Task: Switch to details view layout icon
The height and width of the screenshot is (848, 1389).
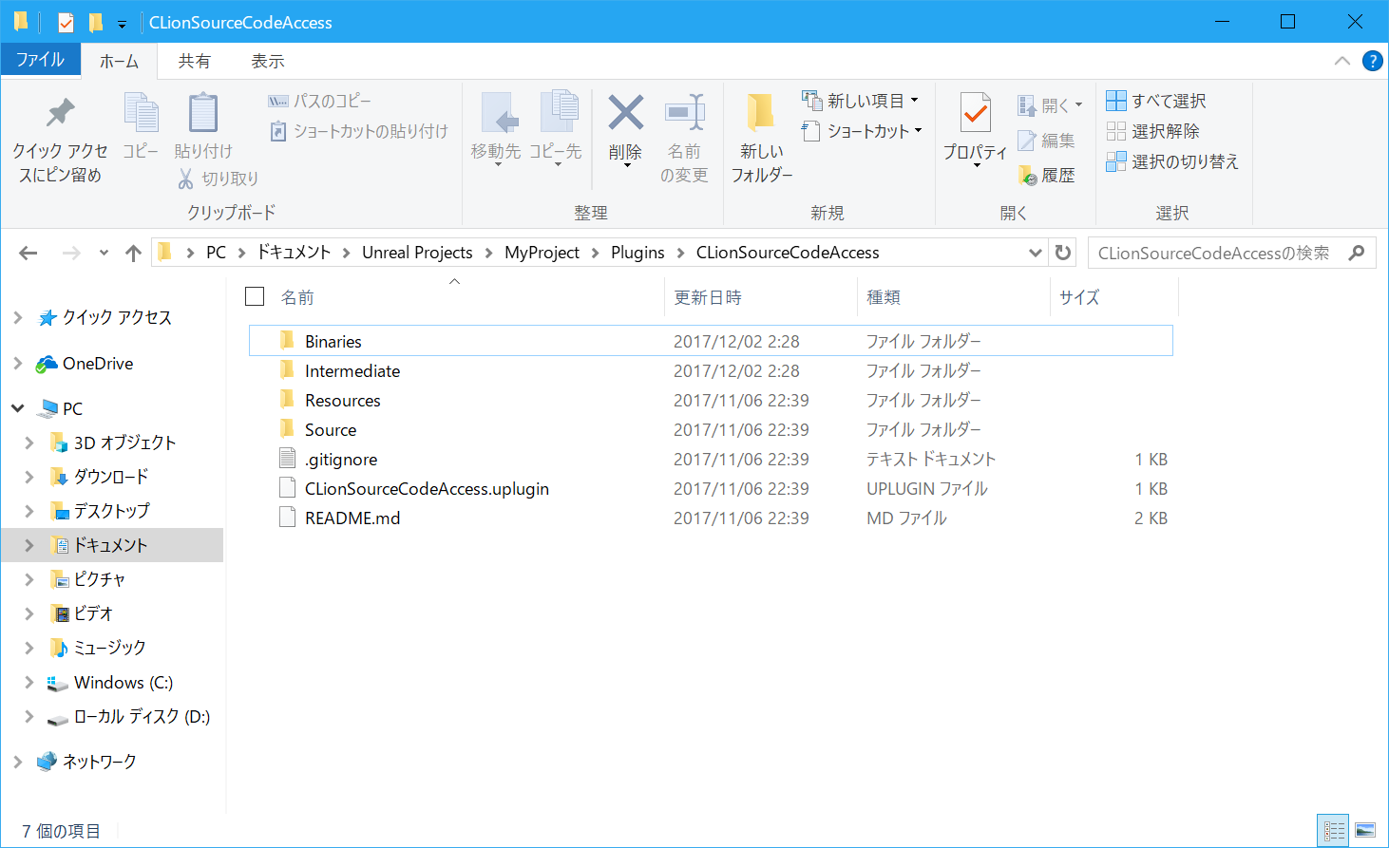Action: pyautogui.click(x=1334, y=831)
